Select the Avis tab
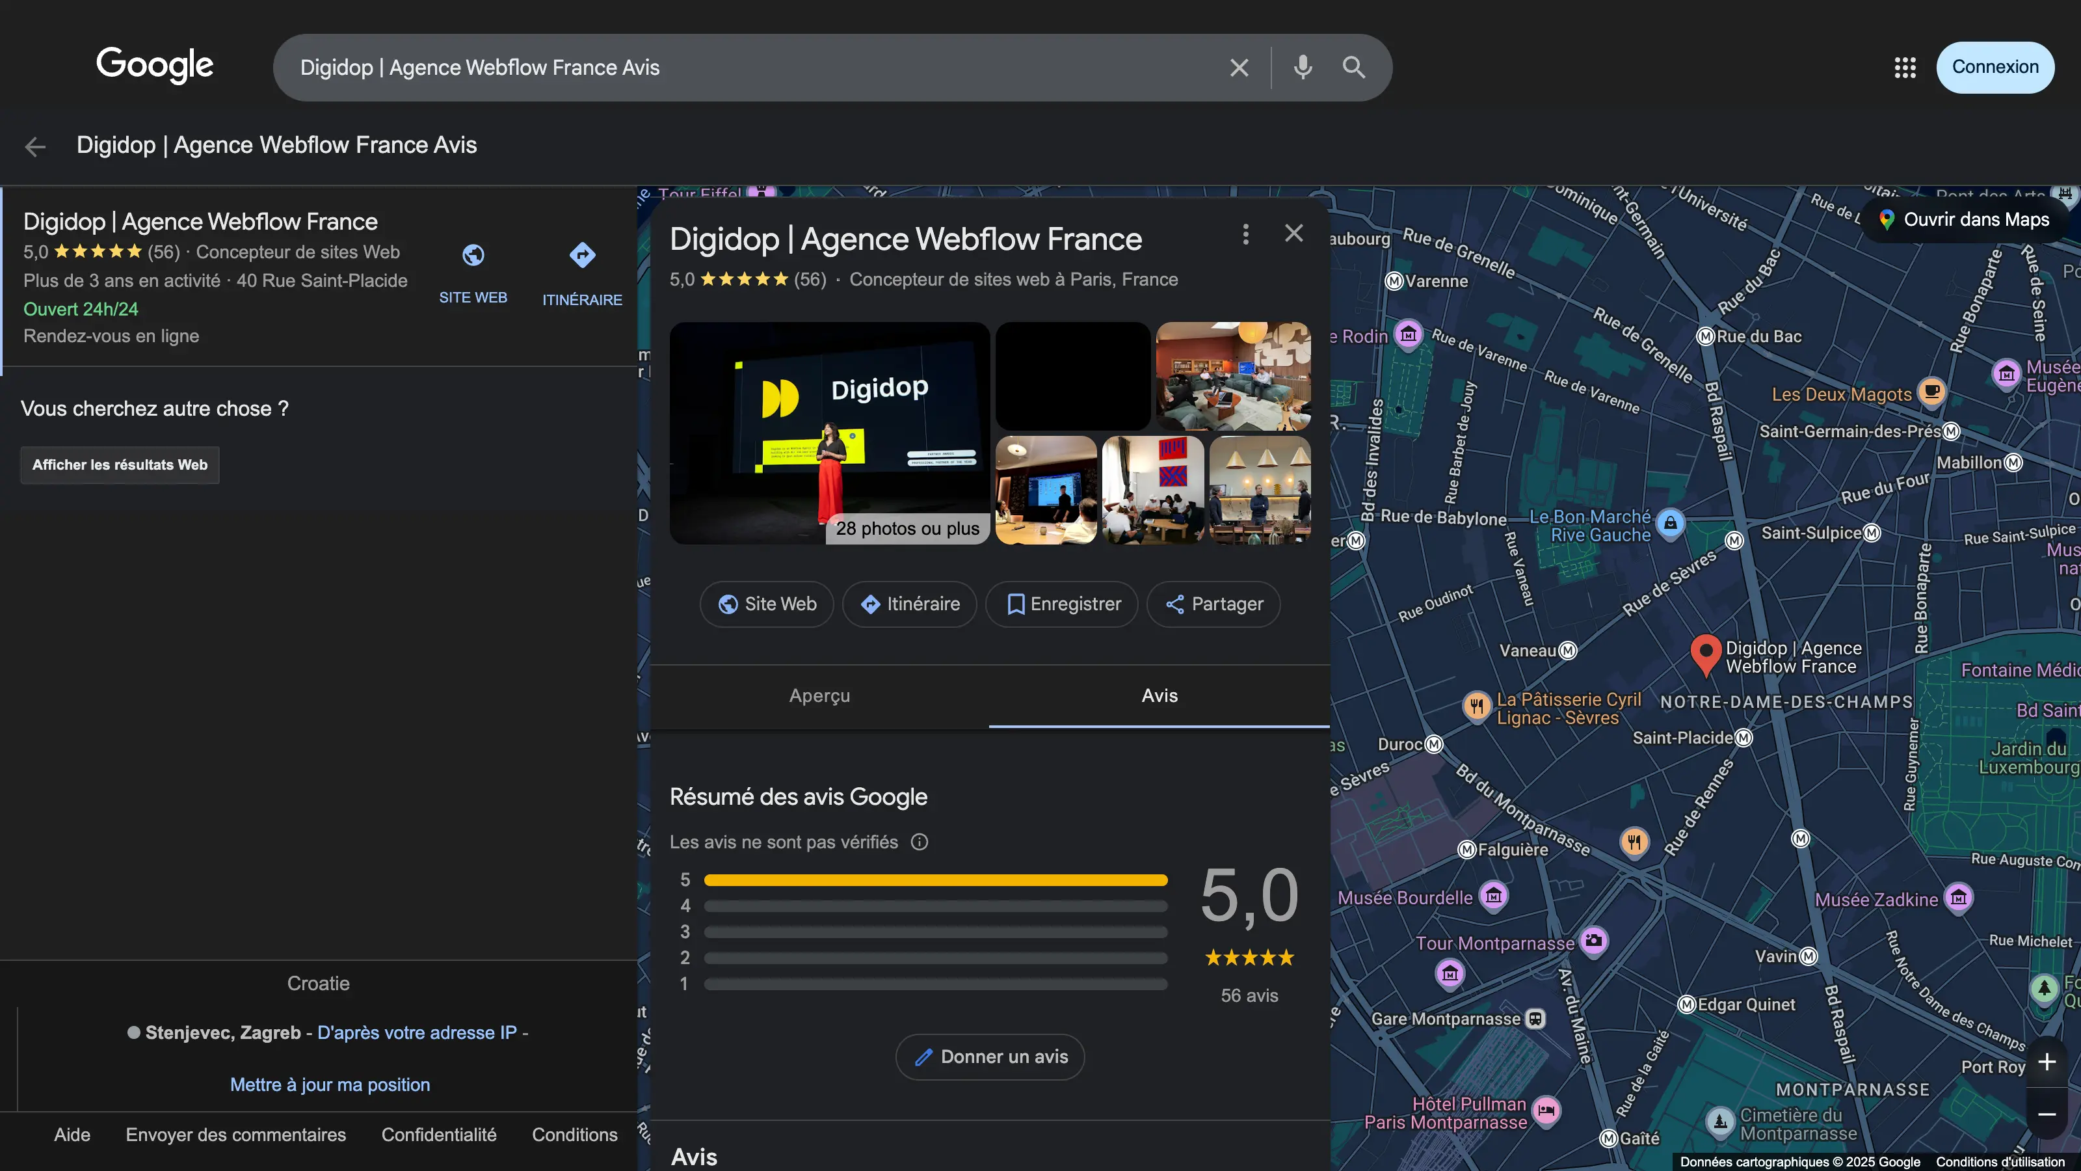The image size is (2081, 1171). point(1160,696)
